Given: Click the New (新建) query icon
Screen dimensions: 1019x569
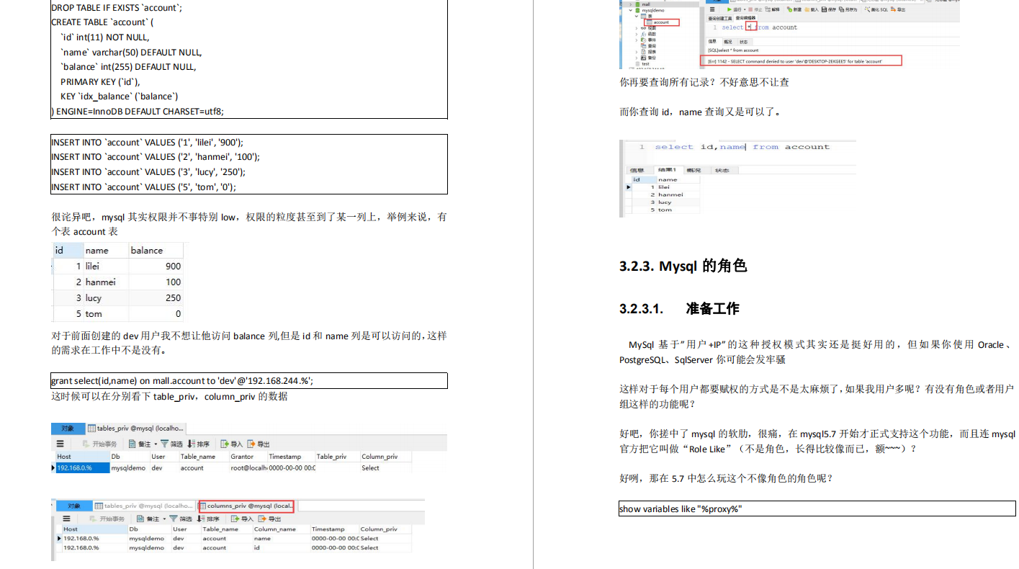Looking at the screenshot, I should pyautogui.click(x=790, y=9).
